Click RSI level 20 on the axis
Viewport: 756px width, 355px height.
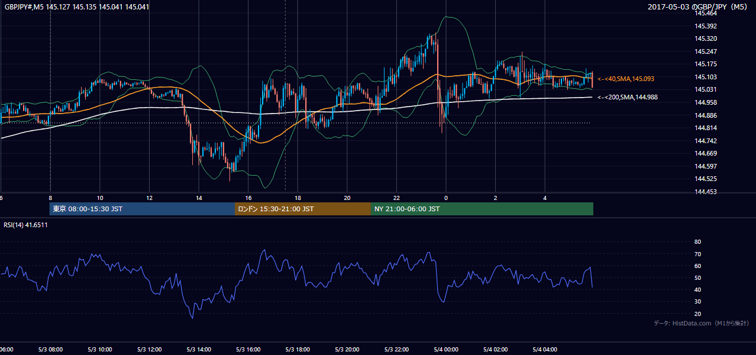tap(697, 314)
